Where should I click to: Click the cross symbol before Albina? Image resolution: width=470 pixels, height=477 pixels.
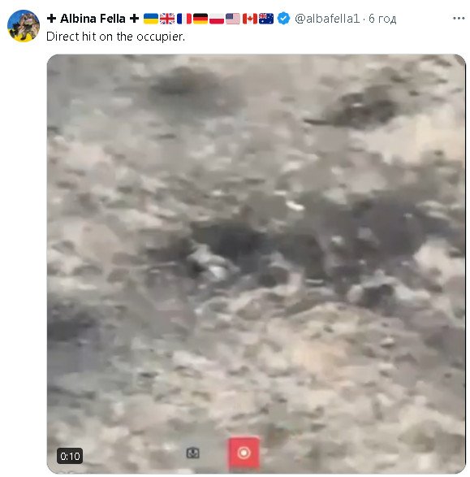pyautogui.click(x=52, y=19)
